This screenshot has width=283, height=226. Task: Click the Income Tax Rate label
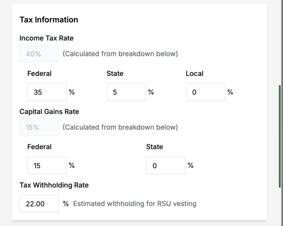[46, 38]
